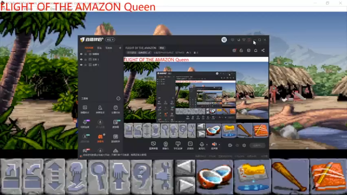Open the user avatar in the app title bar
The height and width of the screenshot is (195, 347).
pos(224,40)
